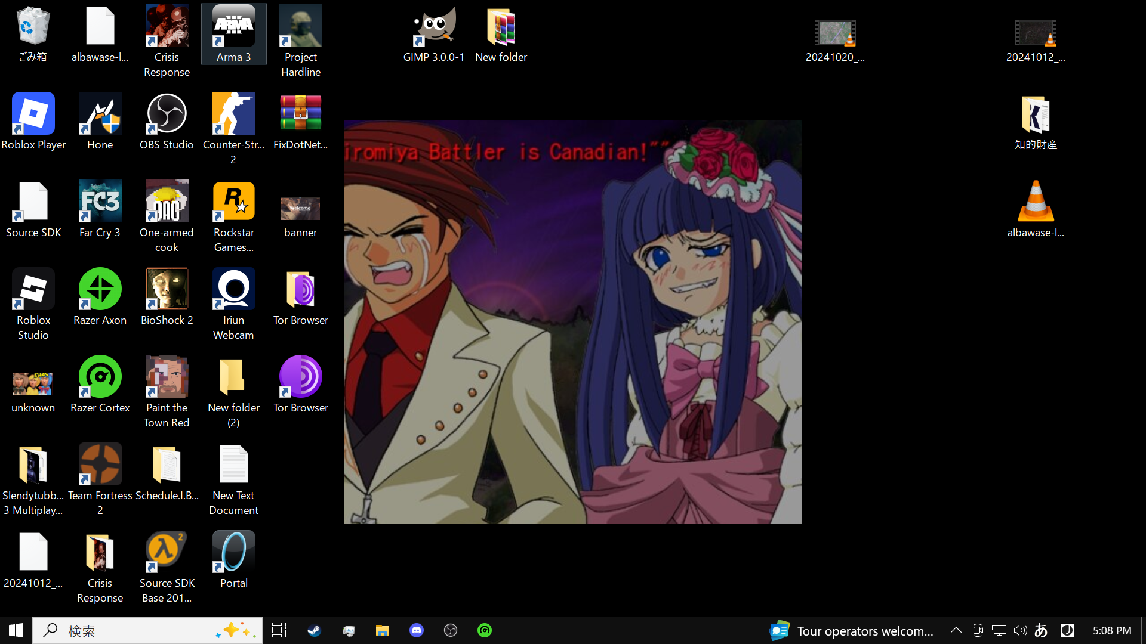Select the BioShock 2 shortcut
The width and height of the screenshot is (1146, 644).
(x=167, y=297)
